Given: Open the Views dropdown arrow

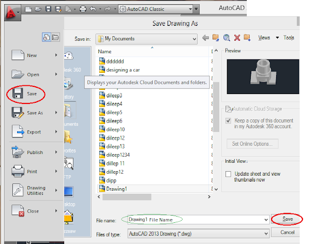Looking at the screenshot, I should (277, 38).
